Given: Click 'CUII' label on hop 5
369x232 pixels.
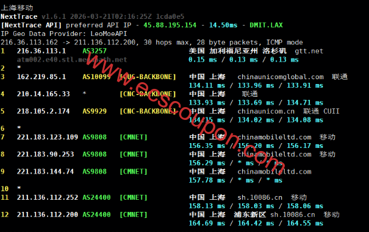Looking at the screenshot, I should pos(331,111).
